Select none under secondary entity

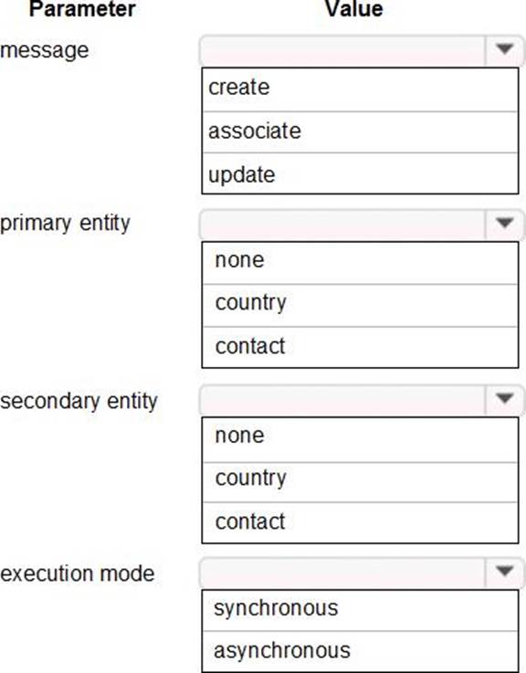(360, 438)
